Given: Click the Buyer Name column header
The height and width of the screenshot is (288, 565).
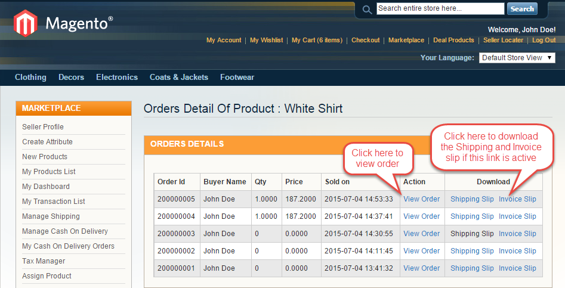Looking at the screenshot, I should click(225, 182).
